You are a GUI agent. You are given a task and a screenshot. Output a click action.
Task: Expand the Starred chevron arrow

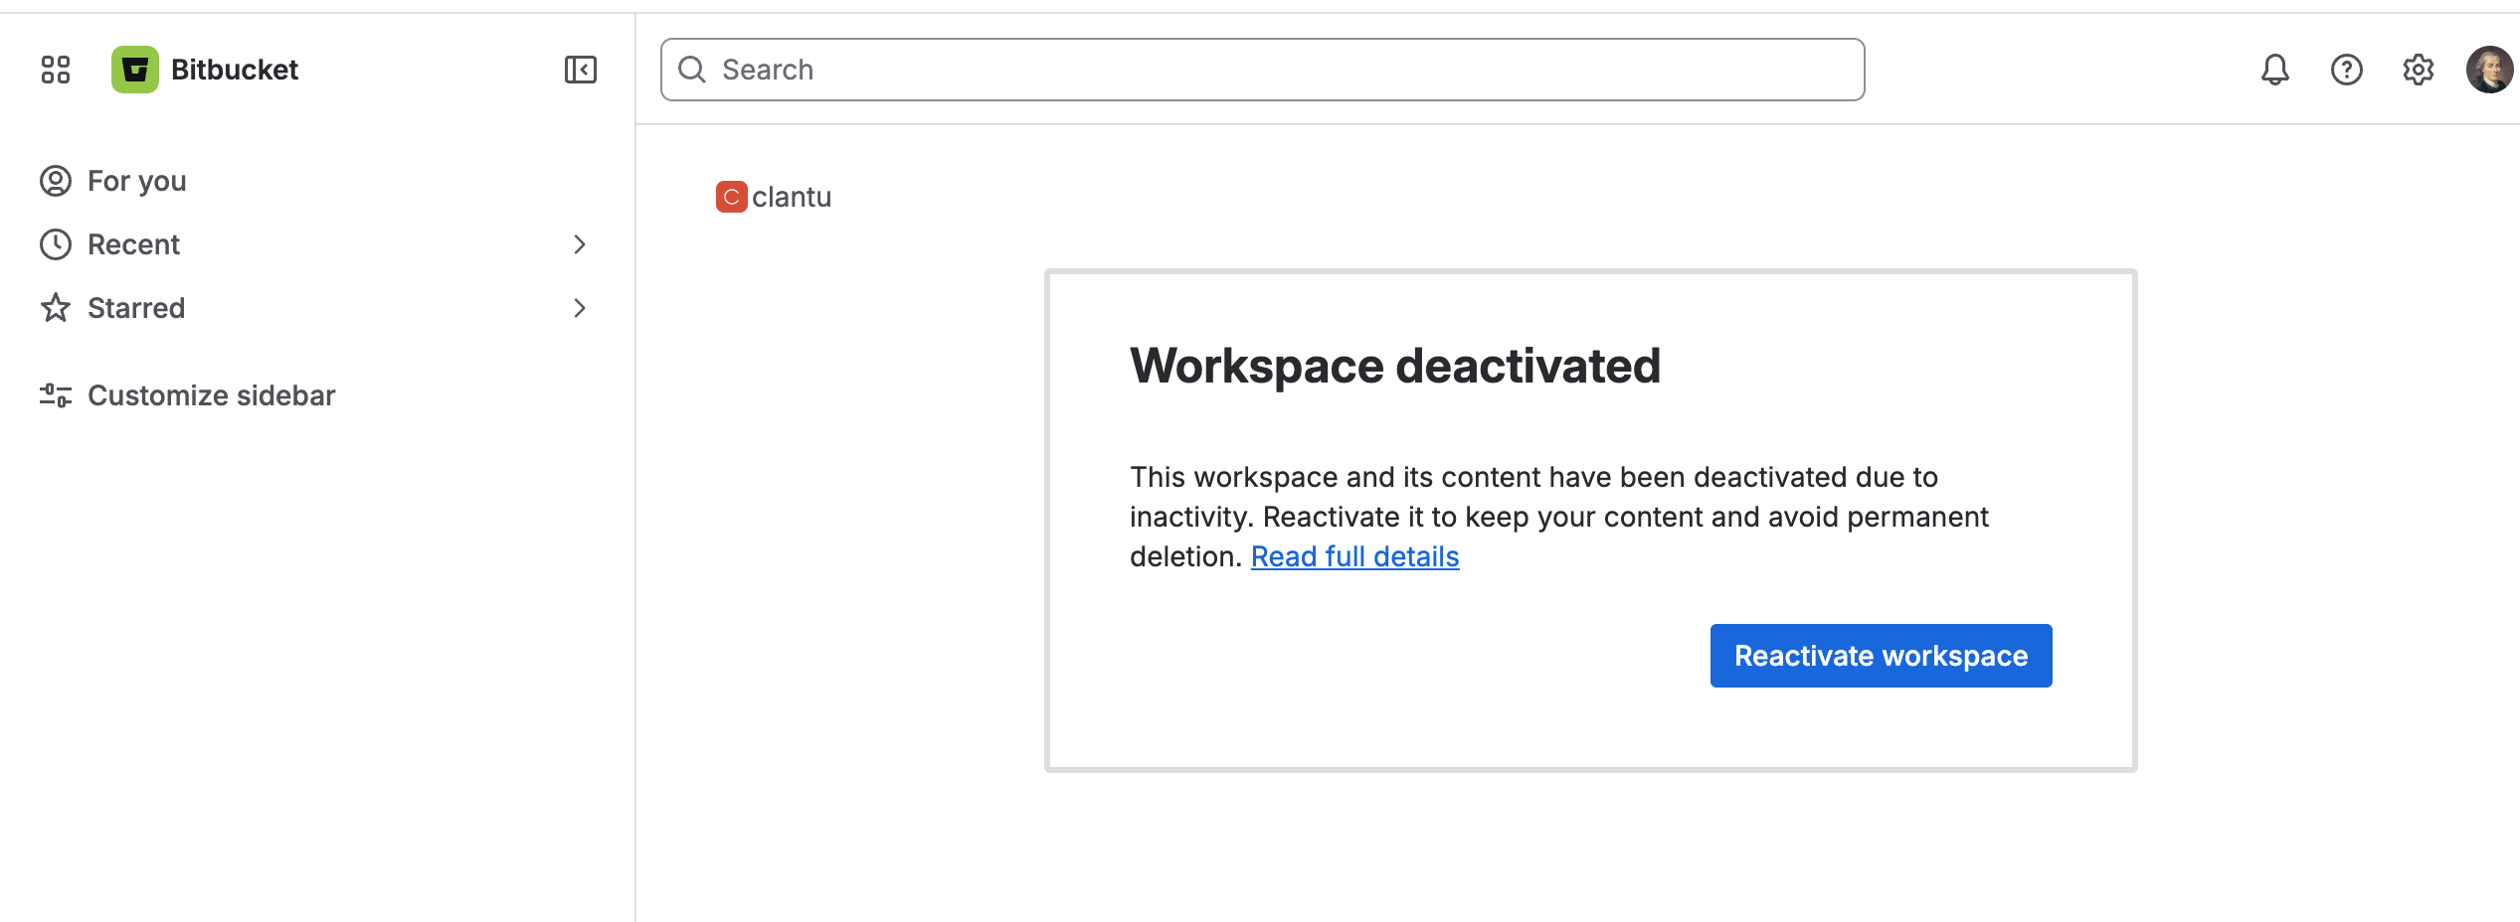(x=580, y=308)
